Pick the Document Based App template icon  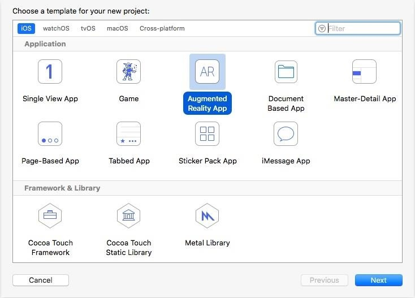286,71
